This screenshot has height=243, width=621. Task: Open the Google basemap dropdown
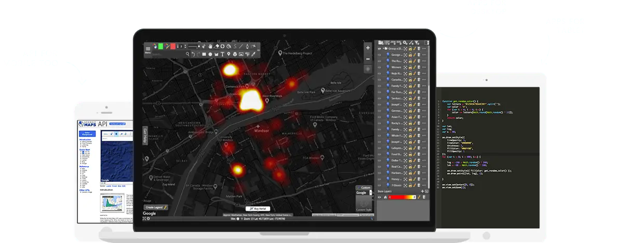(x=363, y=193)
